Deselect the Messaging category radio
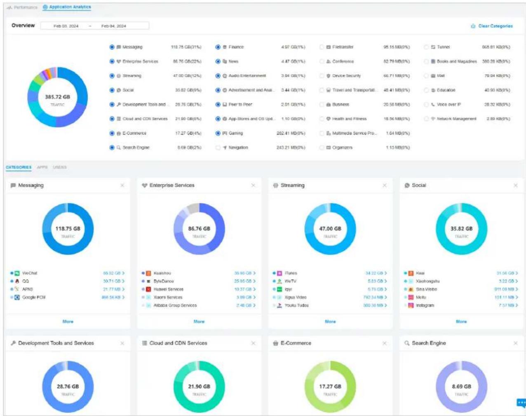526x416 pixels. pos(112,47)
